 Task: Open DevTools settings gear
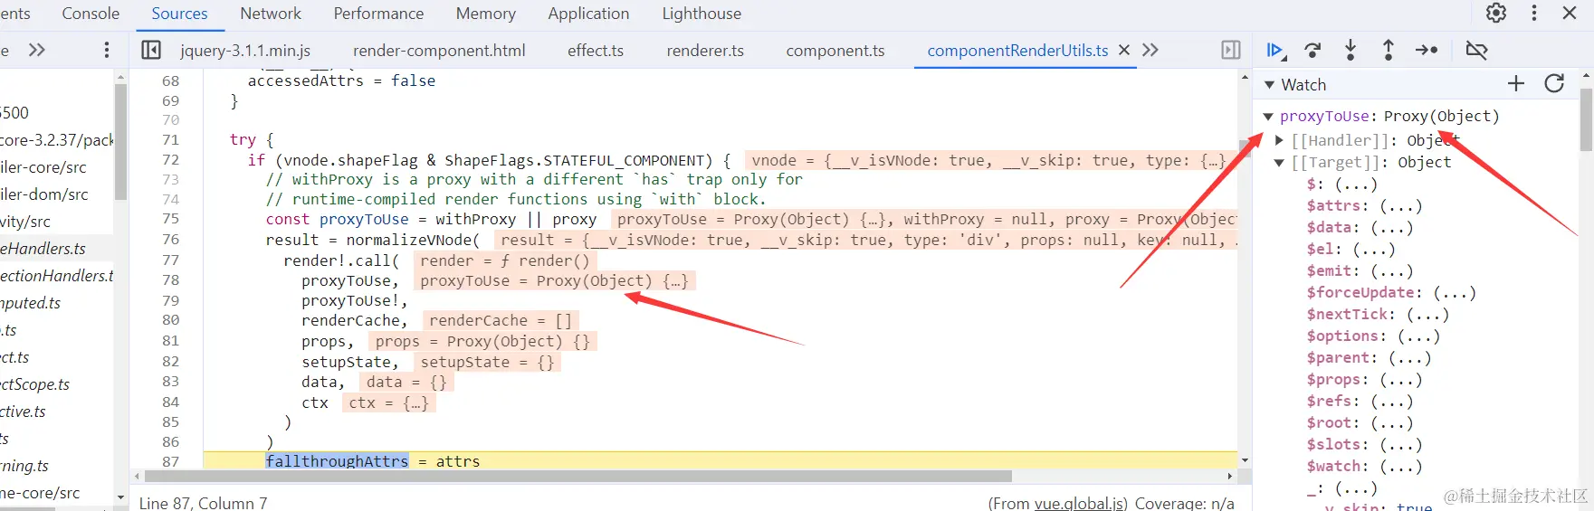(x=1496, y=13)
